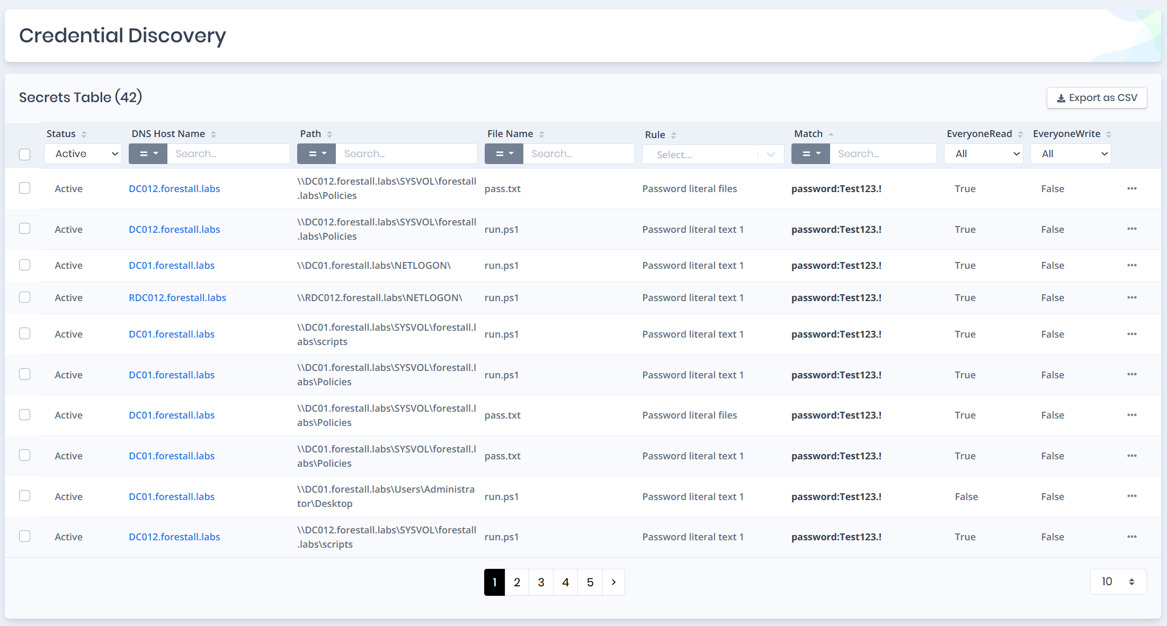Sort by Path column arrows
Screen dimensions: 1167x626
pyautogui.click(x=329, y=134)
